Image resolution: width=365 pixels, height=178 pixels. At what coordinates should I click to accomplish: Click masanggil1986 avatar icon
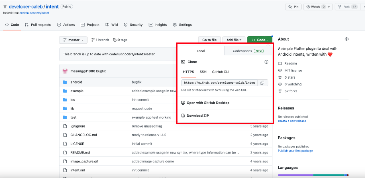[x=65, y=71]
